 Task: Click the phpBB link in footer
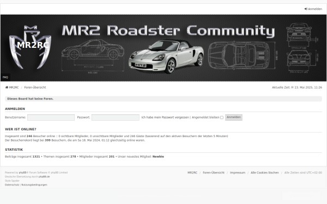(x=22, y=172)
